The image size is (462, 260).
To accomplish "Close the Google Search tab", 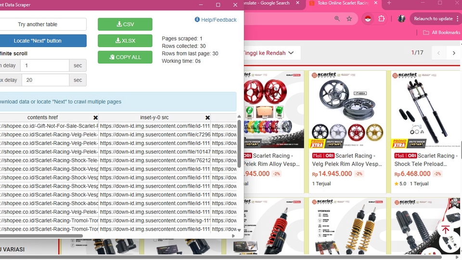I will click(x=297, y=3).
